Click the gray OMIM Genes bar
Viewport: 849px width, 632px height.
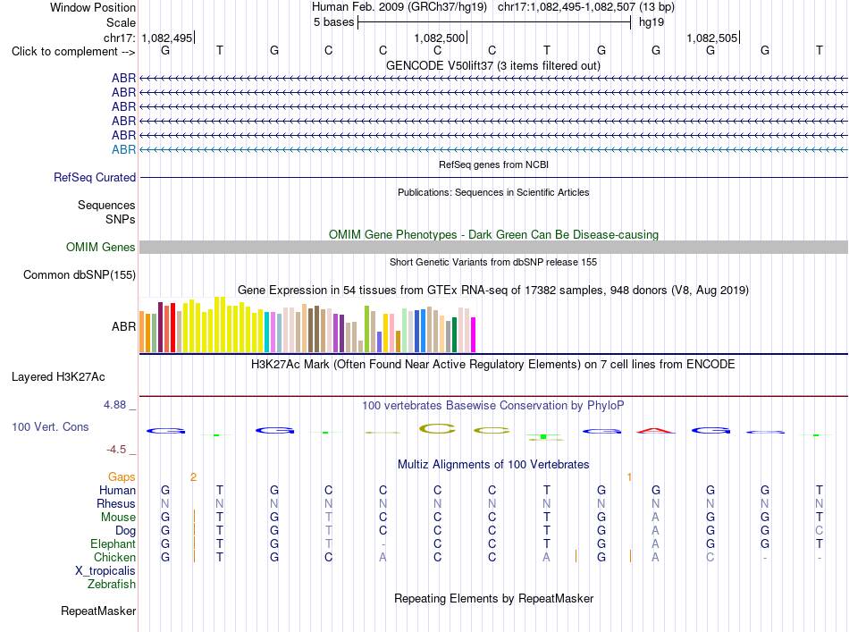[x=493, y=247]
